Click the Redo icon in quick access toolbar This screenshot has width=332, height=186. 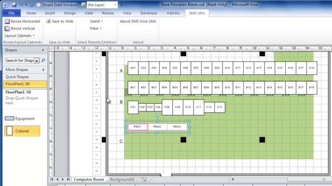[32, 5]
